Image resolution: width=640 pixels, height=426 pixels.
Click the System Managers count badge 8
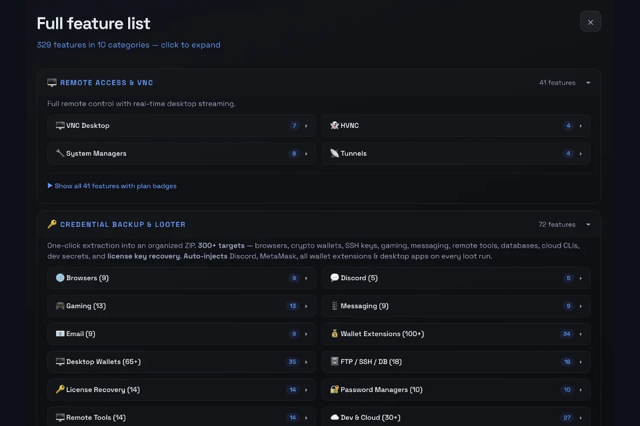pyautogui.click(x=294, y=154)
